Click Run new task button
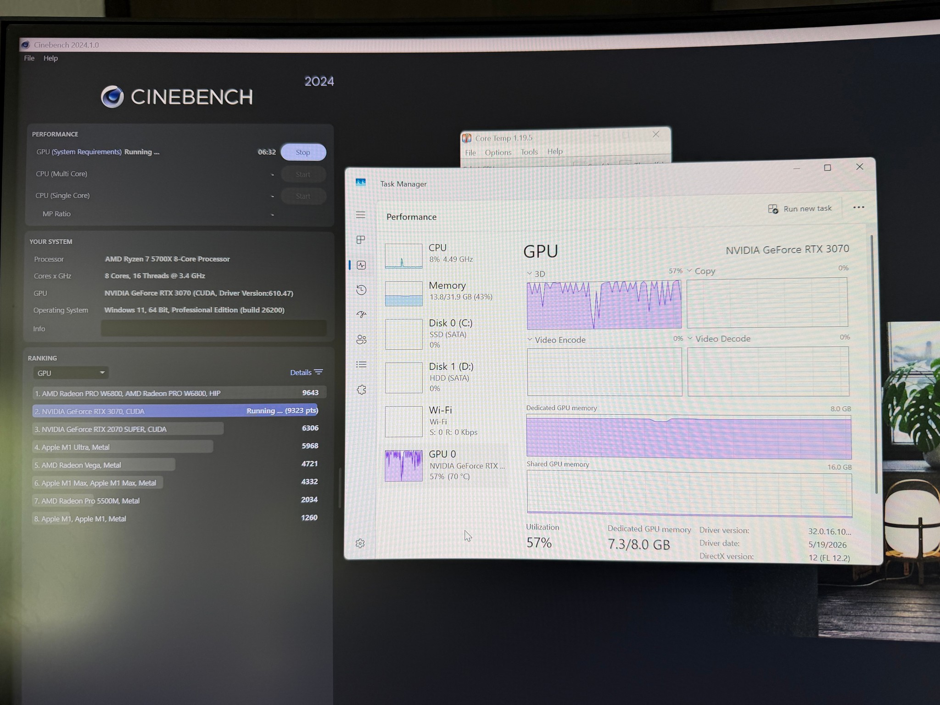This screenshot has height=705, width=940. [x=800, y=209]
